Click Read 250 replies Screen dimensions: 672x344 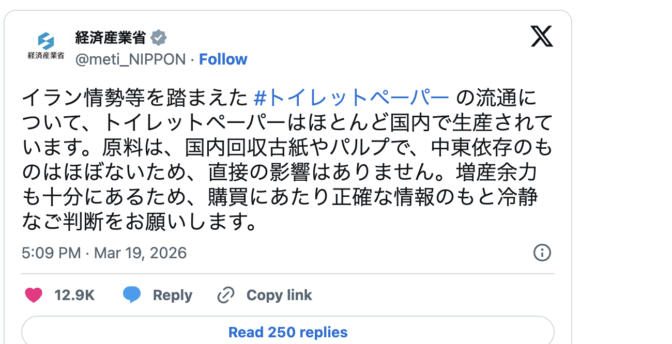tap(288, 332)
